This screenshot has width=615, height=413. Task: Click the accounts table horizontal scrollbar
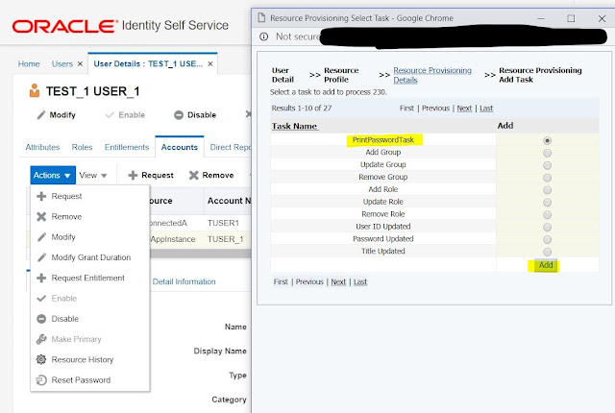[201, 254]
